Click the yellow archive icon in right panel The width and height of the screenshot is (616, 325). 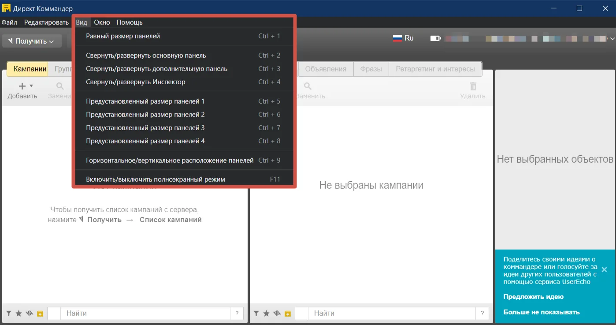click(x=288, y=314)
